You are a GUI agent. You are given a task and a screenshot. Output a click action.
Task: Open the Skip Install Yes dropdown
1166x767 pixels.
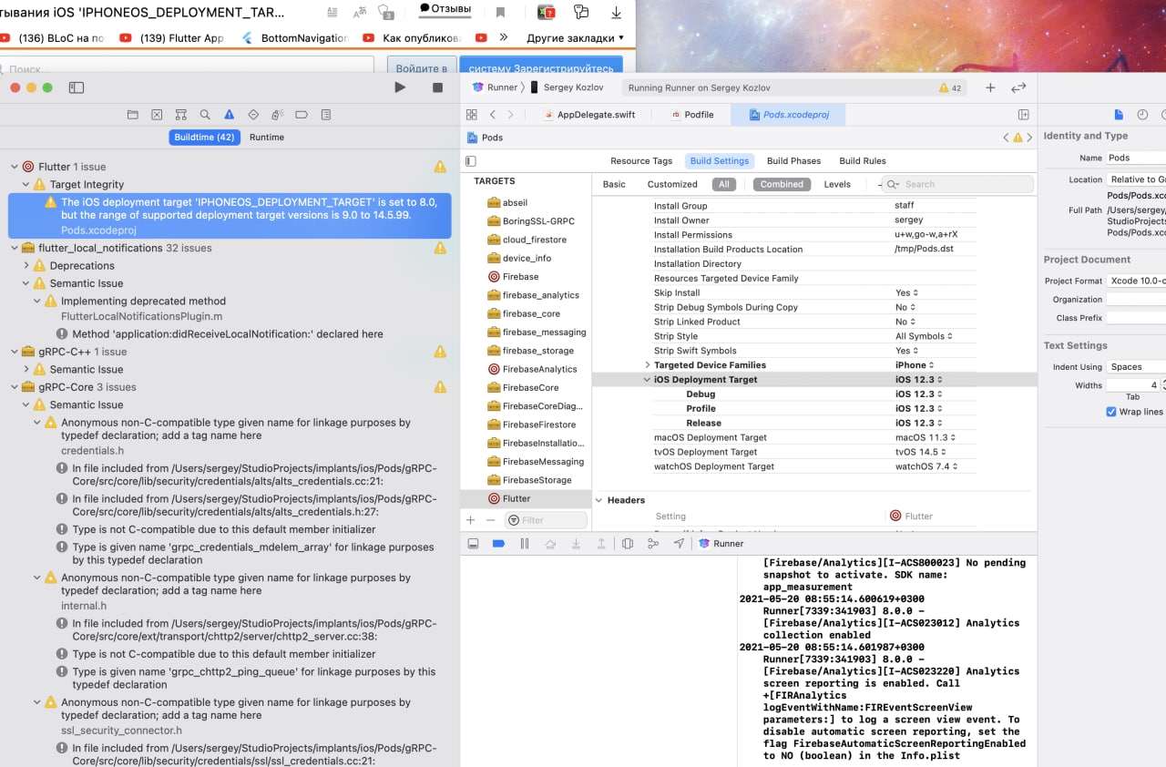pyautogui.click(x=906, y=293)
